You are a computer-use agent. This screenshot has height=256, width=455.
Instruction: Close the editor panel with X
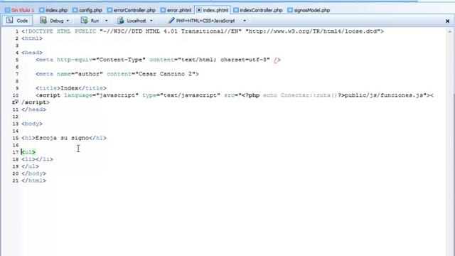pos(447,21)
